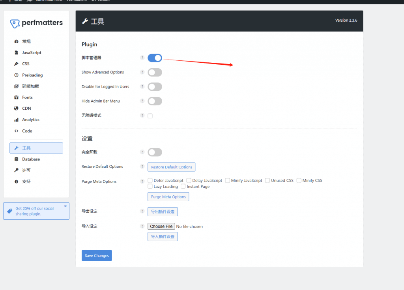The width and height of the screenshot is (404, 290).
Task: Click the Restore Default Options button
Action: click(171, 167)
